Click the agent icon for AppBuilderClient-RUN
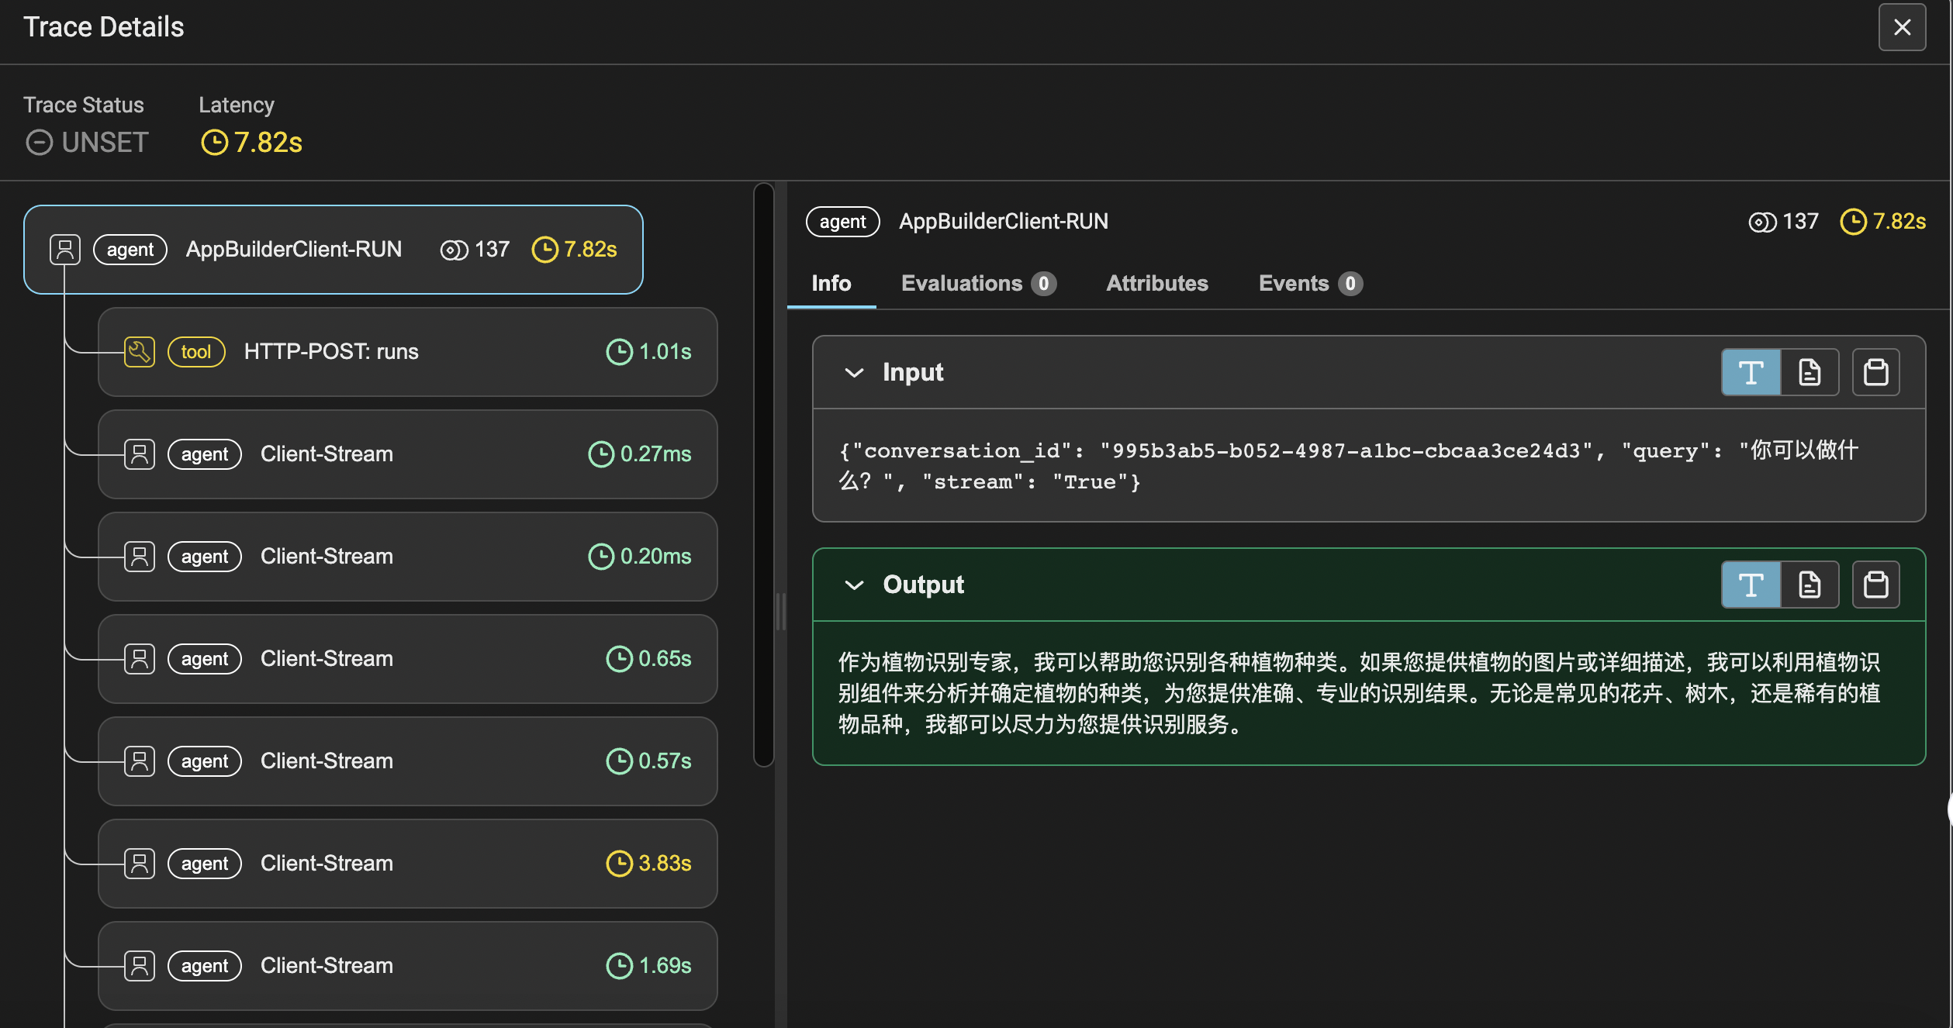 [64, 248]
